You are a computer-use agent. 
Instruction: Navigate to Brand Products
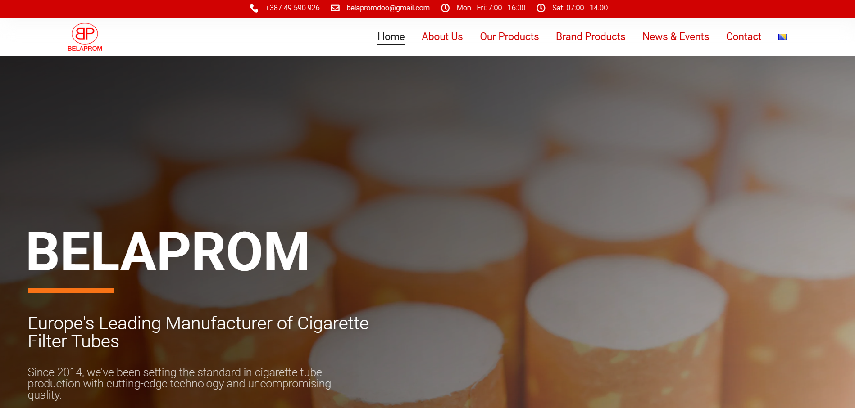[591, 37]
